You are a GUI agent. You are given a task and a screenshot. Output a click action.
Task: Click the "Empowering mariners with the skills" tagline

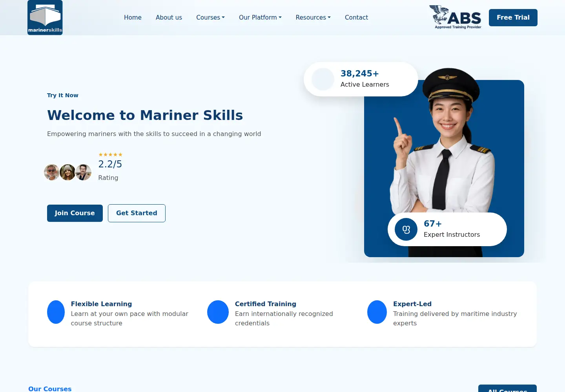[x=154, y=134]
